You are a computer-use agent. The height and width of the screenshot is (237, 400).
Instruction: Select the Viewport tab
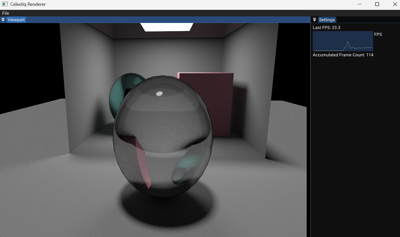(x=16, y=20)
